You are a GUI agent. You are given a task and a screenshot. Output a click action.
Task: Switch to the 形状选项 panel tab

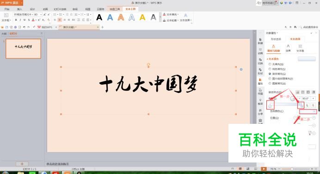click(276, 39)
